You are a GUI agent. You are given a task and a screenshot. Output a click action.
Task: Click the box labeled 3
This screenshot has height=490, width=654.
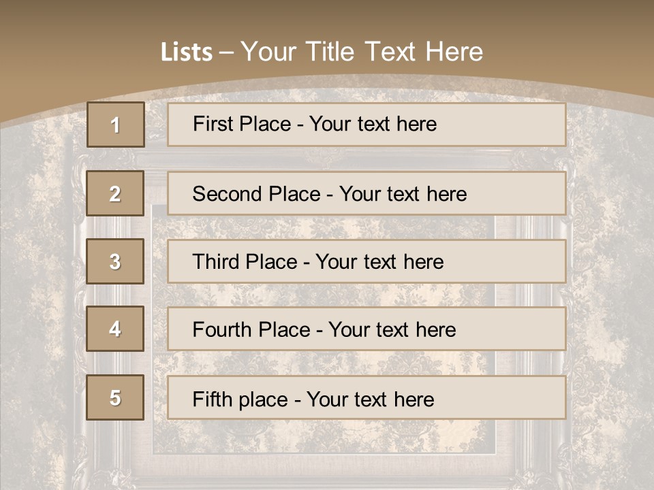coord(115,261)
